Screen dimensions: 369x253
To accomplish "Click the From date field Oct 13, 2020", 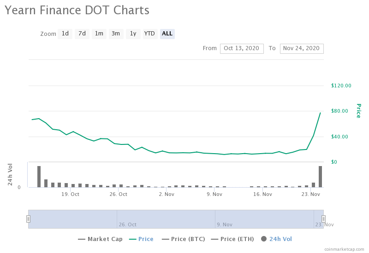I will click(242, 49).
